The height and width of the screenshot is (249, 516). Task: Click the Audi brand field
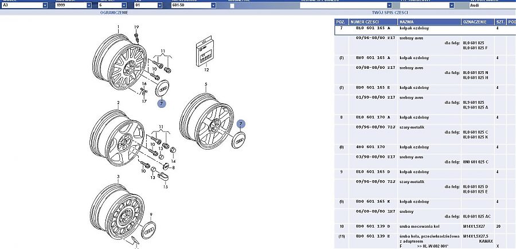[x=492, y=5]
